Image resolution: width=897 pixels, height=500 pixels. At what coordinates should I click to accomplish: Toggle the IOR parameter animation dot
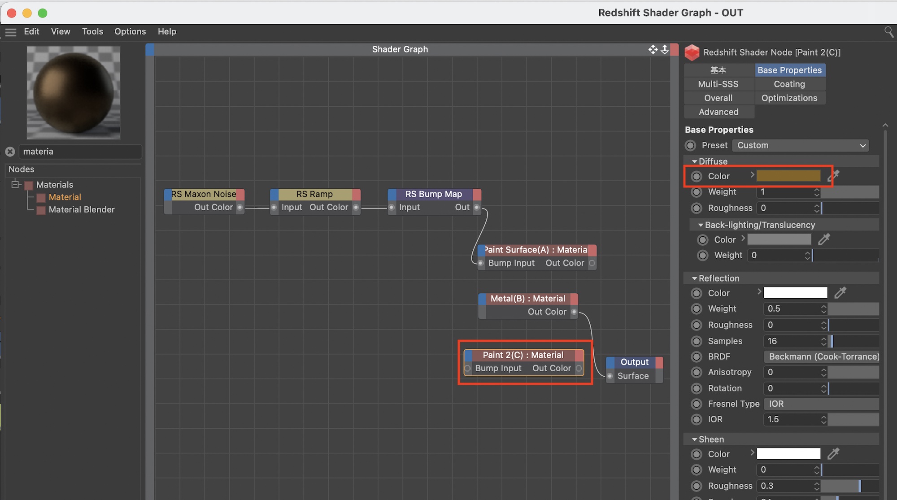click(x=697, y=419)
